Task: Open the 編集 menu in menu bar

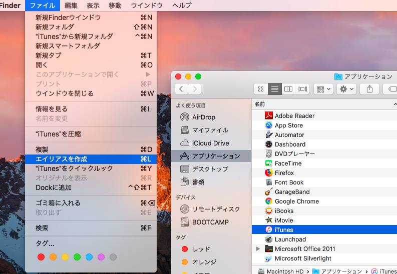Action: pos(71,5)
